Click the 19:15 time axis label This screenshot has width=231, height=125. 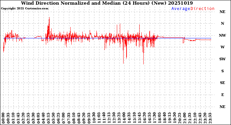(169, 118)
